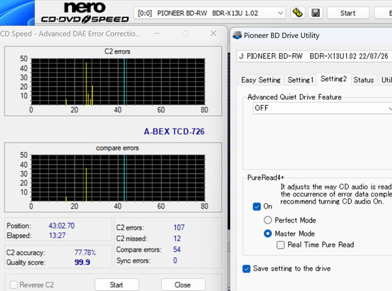Click the Pioneer BD Drive Utility title icon

(x=237, y=35)
